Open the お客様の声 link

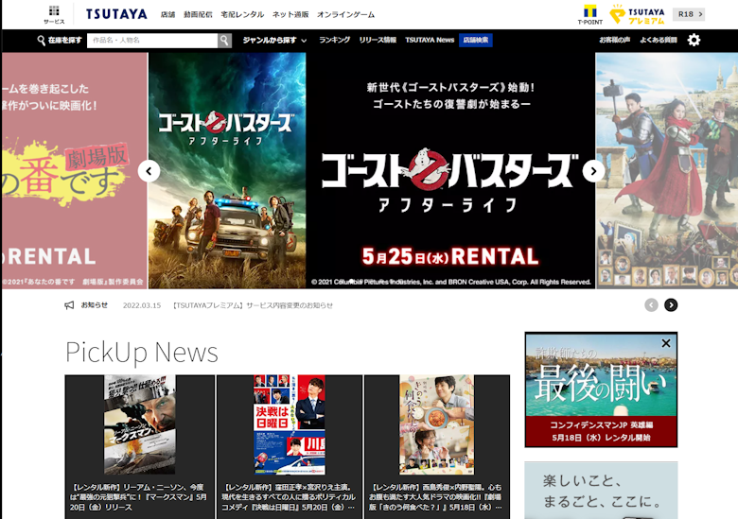614,40
